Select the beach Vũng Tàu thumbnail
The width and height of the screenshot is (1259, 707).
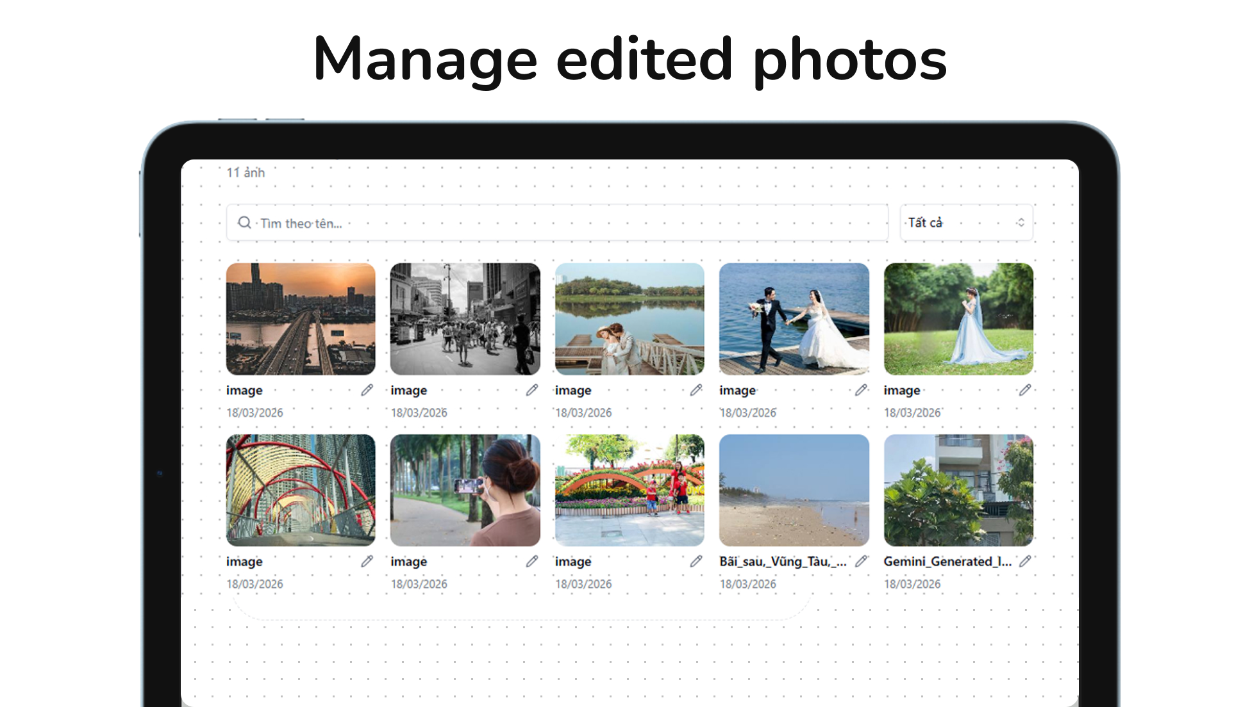pyautogui.click(x=794, y=491)
